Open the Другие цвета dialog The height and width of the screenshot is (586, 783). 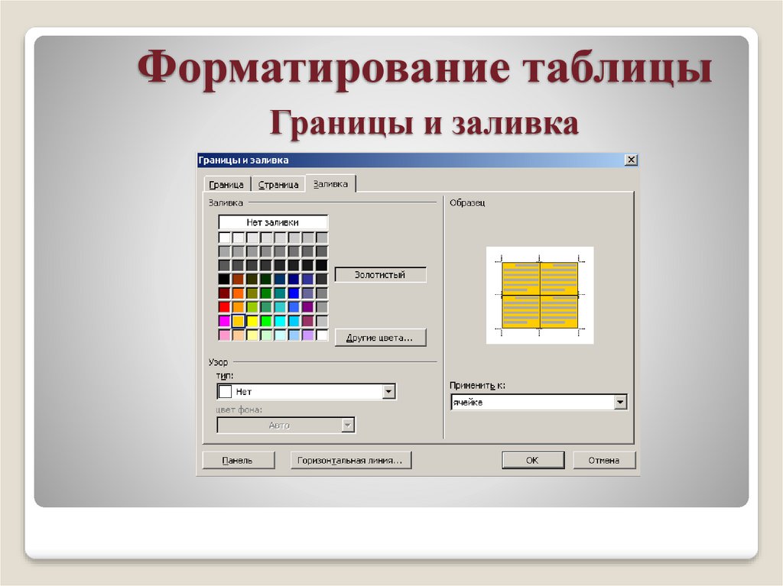point(381,337)
